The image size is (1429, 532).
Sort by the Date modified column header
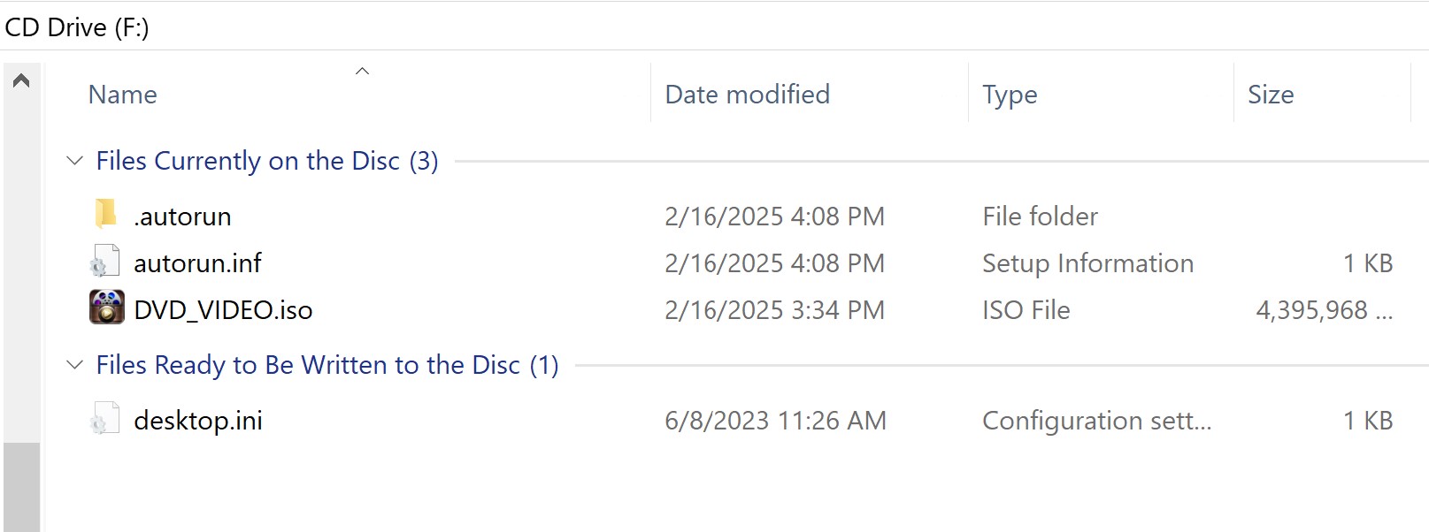click(747, 95)
